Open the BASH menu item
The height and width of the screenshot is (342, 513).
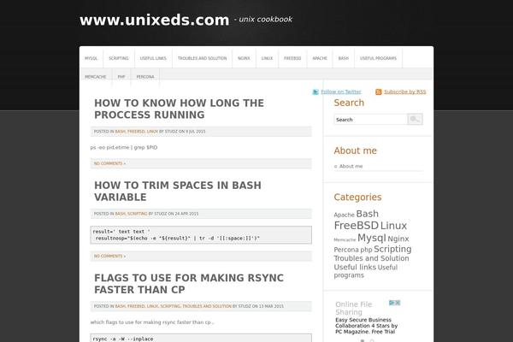pos(344,58)
